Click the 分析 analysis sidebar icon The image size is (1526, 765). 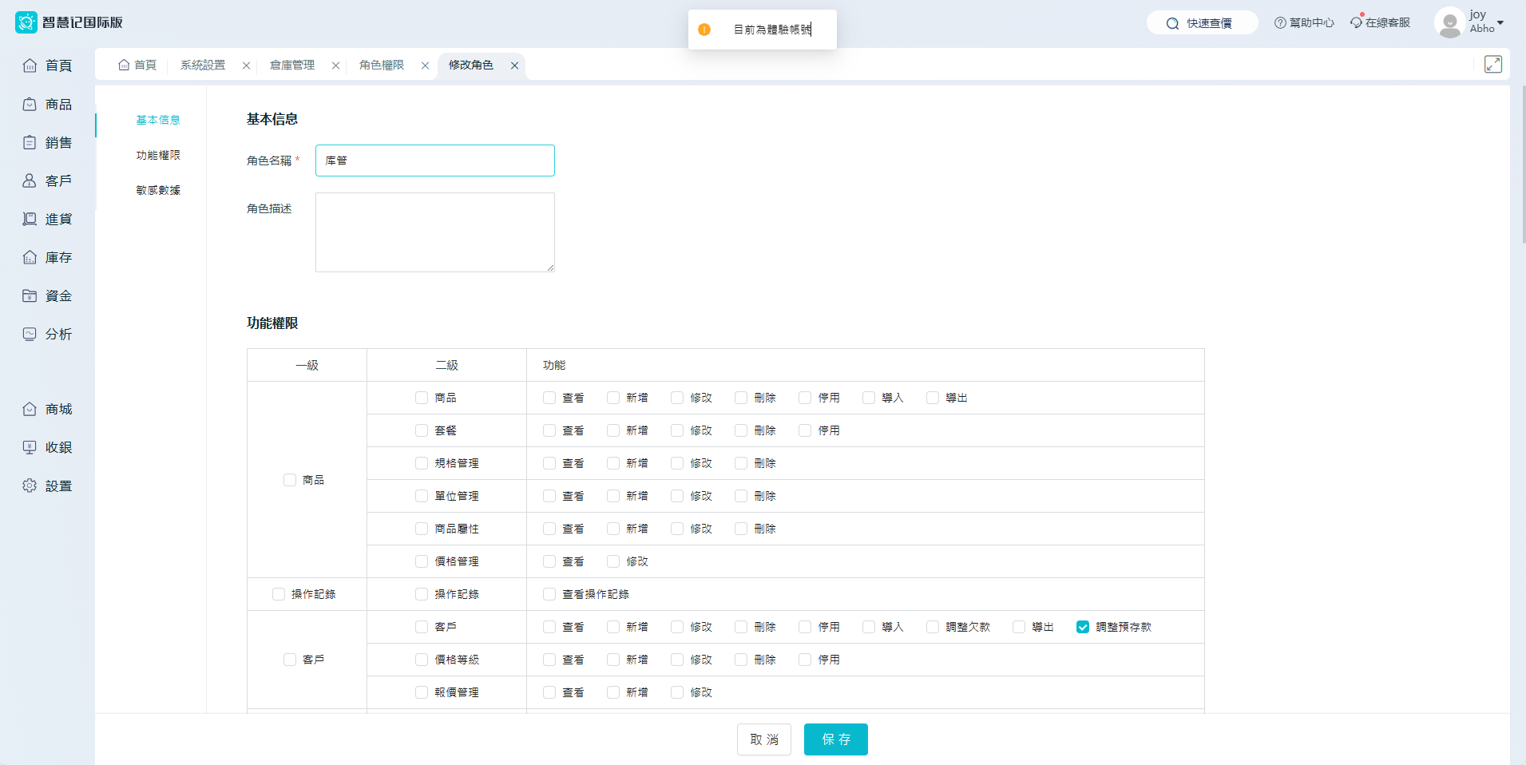[x=30, y=335]
